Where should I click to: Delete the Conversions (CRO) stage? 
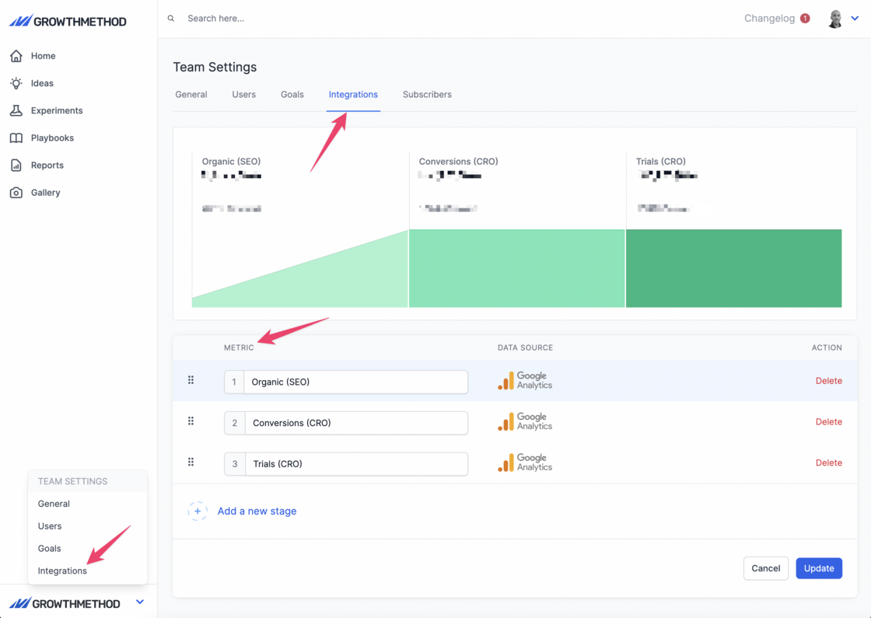829,422
